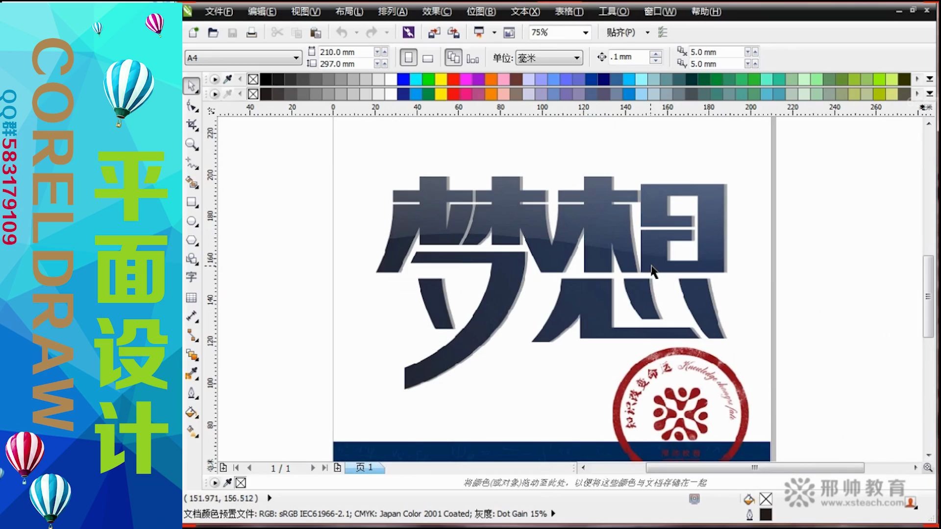Toggle applying page size to all pages

452,57
